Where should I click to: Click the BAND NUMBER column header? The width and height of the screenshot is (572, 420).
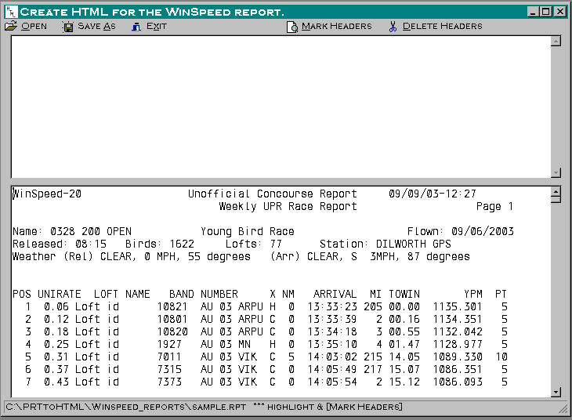[204, 294]
